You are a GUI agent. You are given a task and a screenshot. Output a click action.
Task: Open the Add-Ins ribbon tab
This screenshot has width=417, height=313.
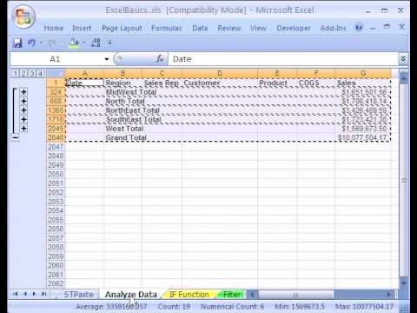(333, 28)
